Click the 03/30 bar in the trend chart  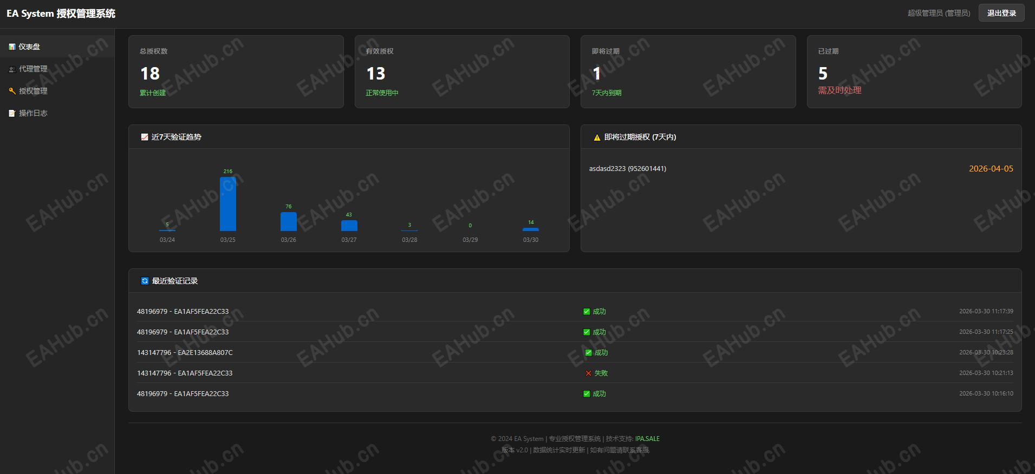click(531, 229)
